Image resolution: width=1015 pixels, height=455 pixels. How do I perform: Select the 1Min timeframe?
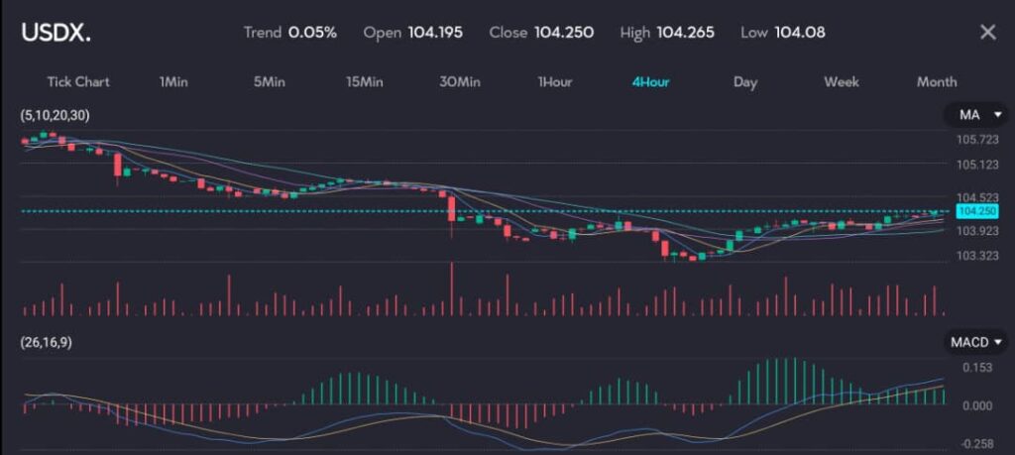[173, 81]
